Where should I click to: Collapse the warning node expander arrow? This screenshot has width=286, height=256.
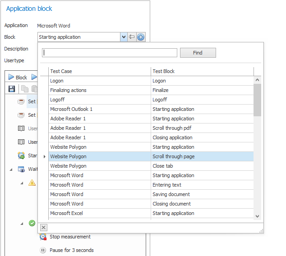[x=22, y=183]
